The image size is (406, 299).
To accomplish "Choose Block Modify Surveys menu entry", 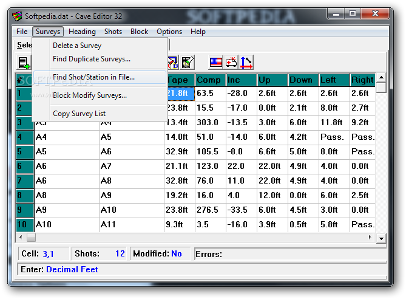I will (100, 95).
